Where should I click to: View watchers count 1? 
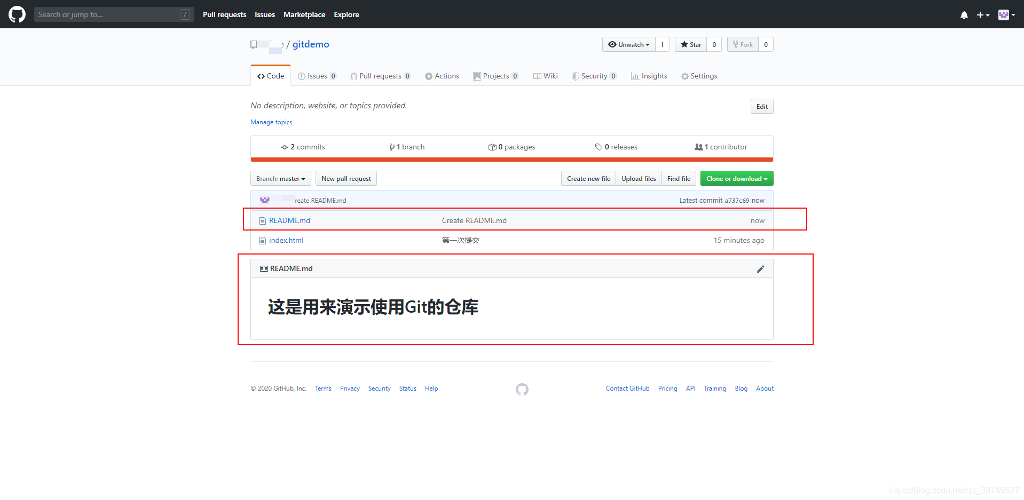(x=662, y=44)
